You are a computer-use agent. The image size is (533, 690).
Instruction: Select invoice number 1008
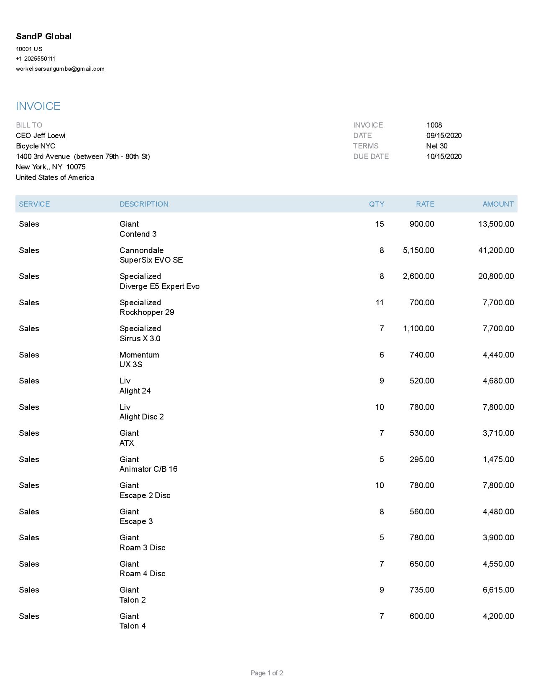(x=434, y=125)
